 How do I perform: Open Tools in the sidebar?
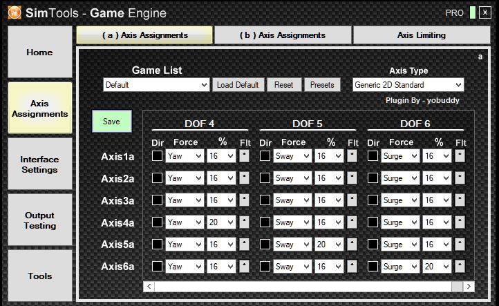click(x=40, y=276)
